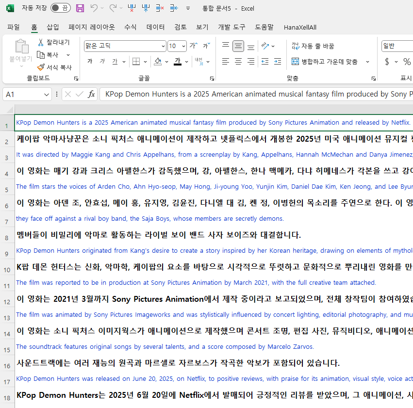413x408 pixels.
Task: Click the percent % style icon
Action: tap(407, 62)
